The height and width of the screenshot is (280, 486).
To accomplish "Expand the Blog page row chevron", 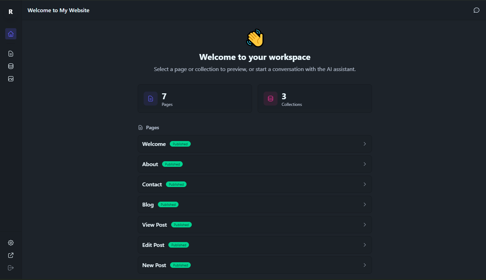I will coord(365,204).
